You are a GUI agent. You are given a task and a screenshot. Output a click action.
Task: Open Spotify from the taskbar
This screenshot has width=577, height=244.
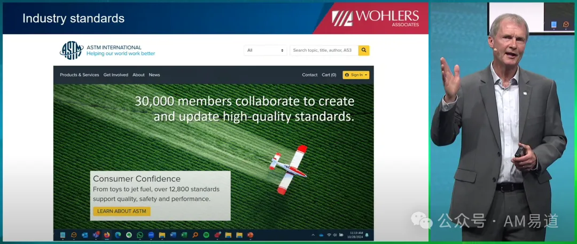point(206,235)
